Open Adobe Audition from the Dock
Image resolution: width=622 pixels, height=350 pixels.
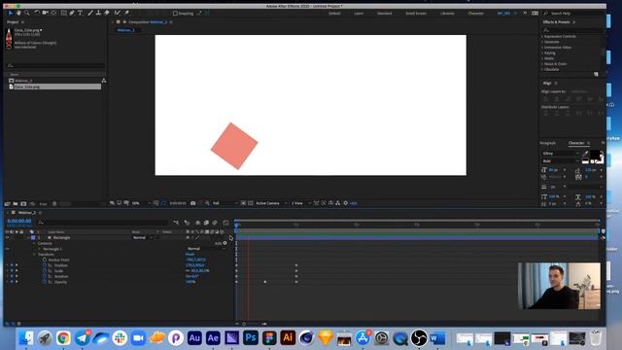click(x=194, y=338)
